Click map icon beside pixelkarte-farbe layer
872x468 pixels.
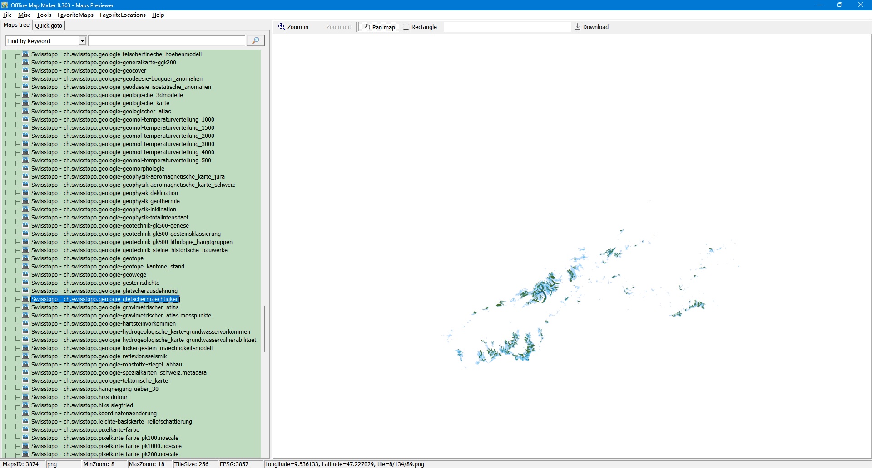(26, 429)
